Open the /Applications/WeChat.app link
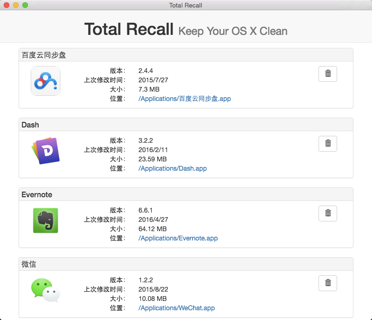This screenshot has width=372, height=320. 177,308
